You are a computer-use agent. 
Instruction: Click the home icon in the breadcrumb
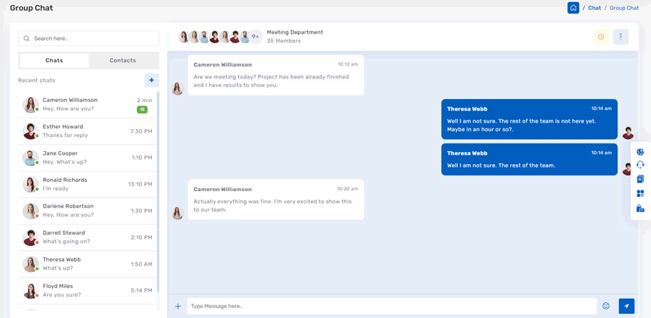(573, 8)
